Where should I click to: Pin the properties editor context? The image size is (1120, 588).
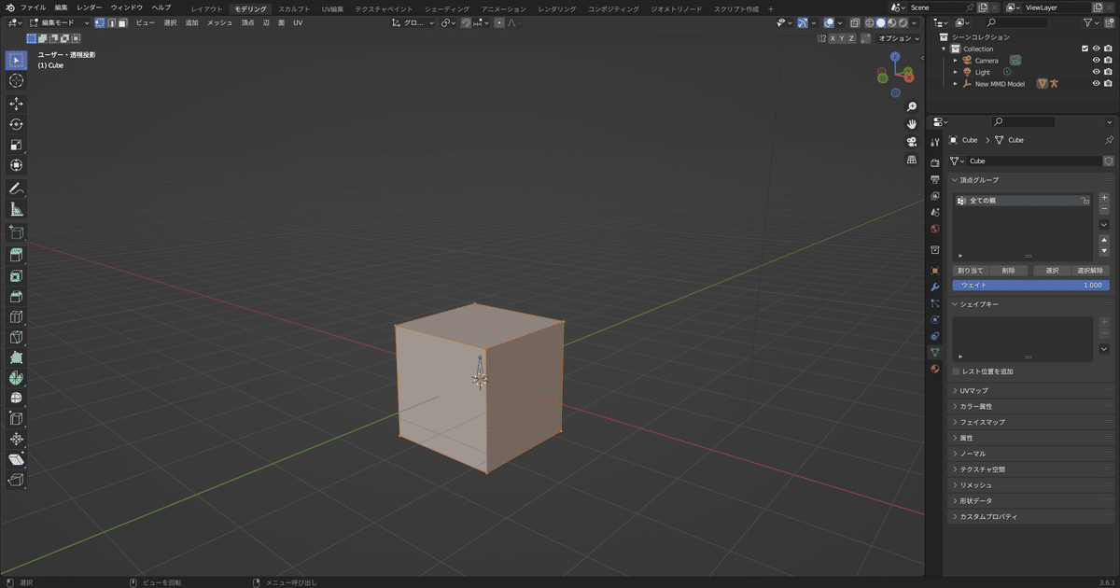coord(1109,140)
